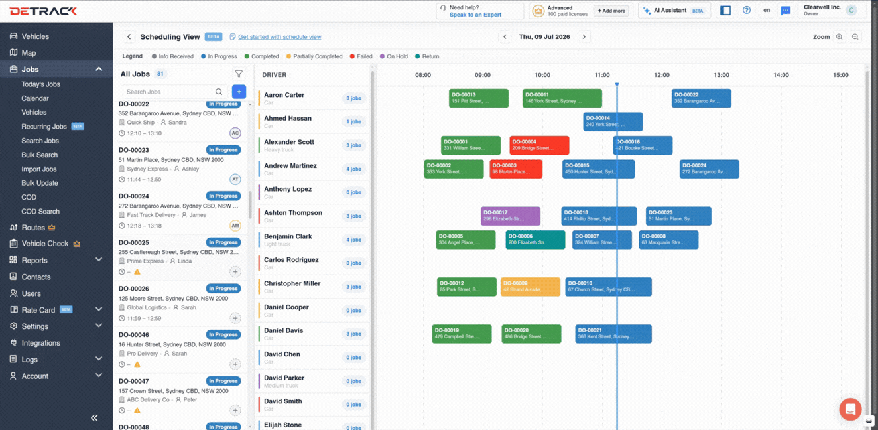Viewport: 878px width, 430px height.
Task: Click the On Hold legend color dot
Action: click(383, 56)
